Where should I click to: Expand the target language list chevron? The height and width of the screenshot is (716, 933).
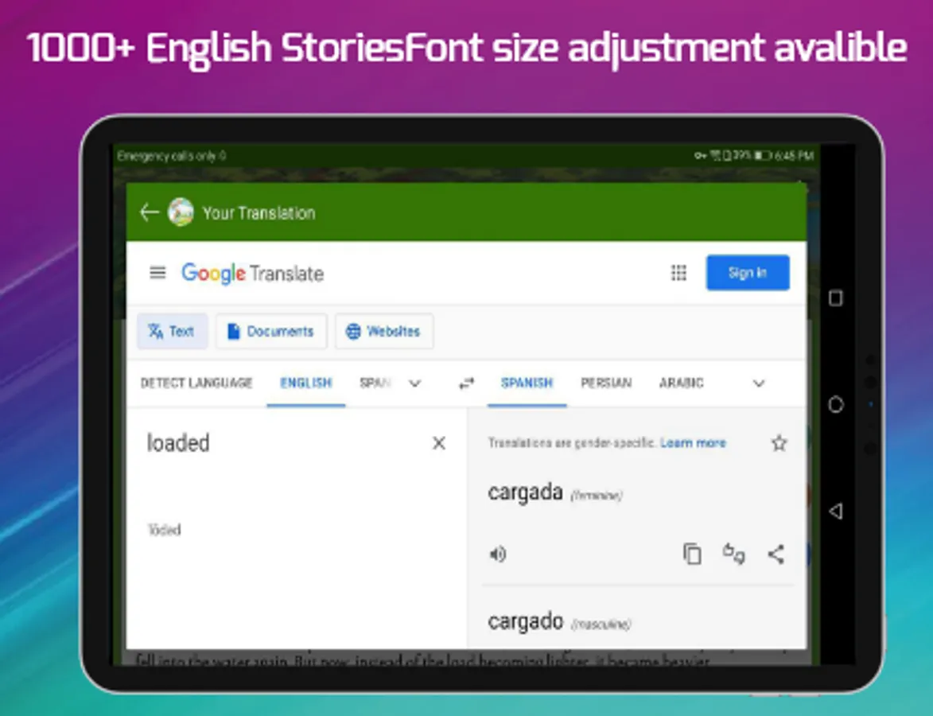(759, 383)
